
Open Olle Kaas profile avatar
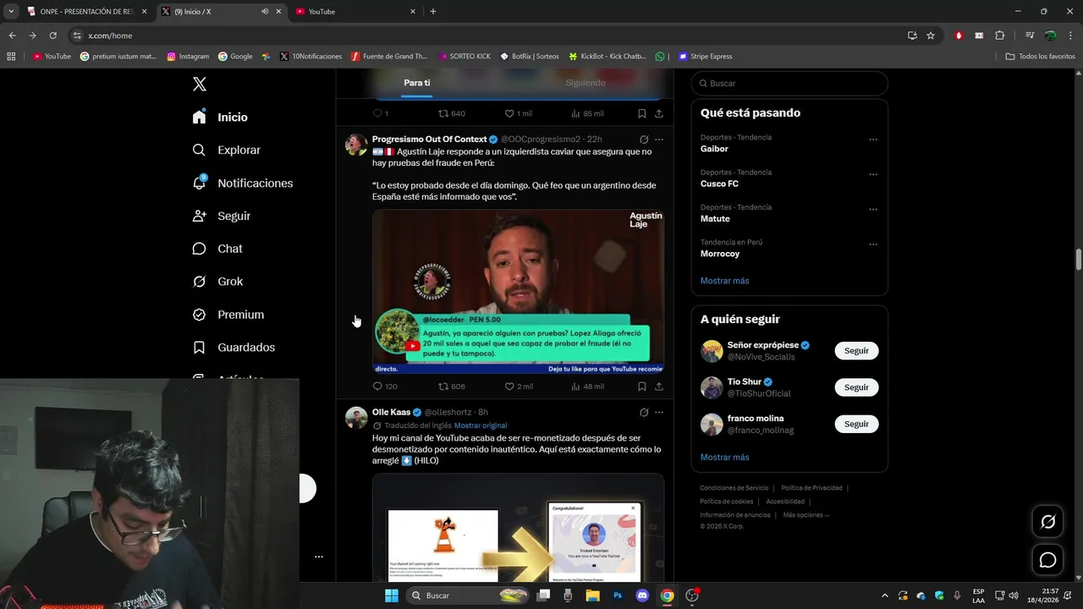[356, 418]
